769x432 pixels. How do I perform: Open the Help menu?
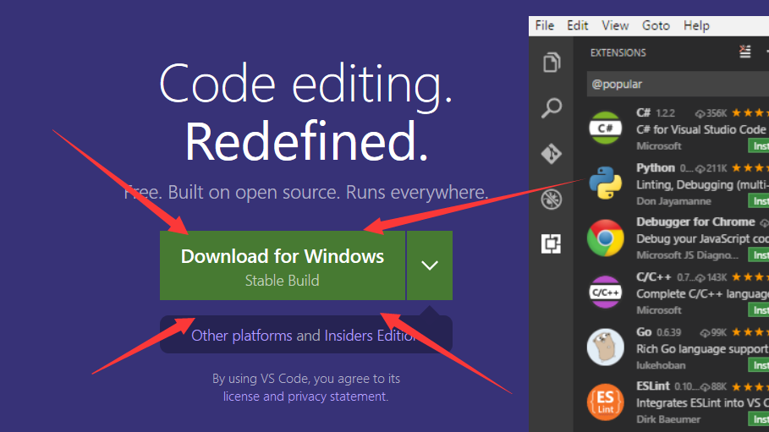(x=696, y=25)
